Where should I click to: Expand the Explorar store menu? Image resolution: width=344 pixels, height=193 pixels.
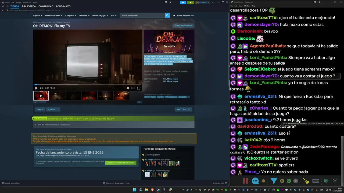37,16
